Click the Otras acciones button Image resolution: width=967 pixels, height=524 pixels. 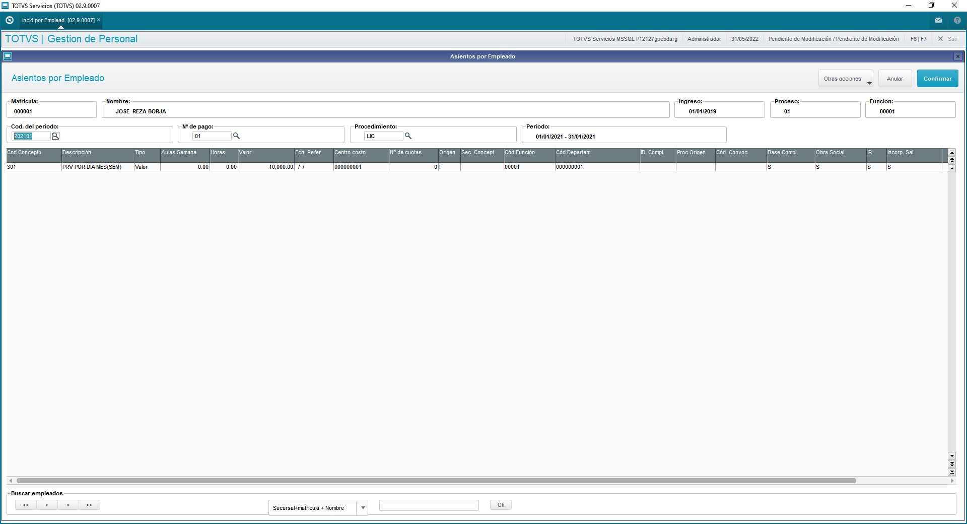[x=846, y=79]
